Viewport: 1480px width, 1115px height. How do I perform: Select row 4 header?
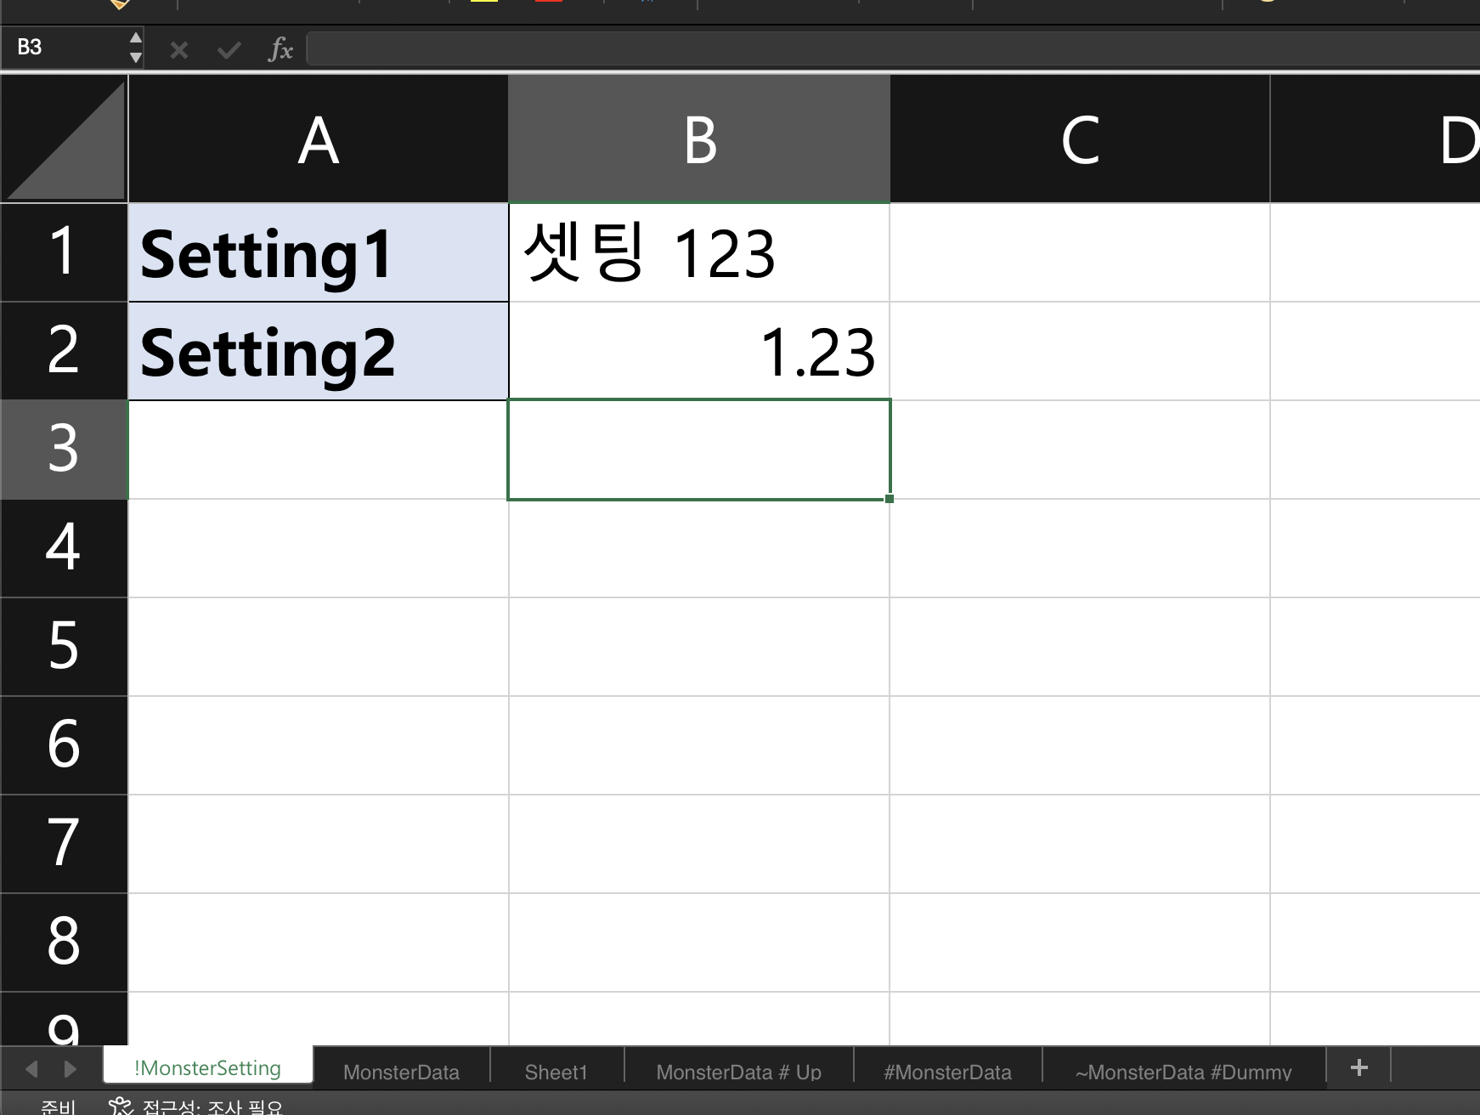tap(64, 548)
